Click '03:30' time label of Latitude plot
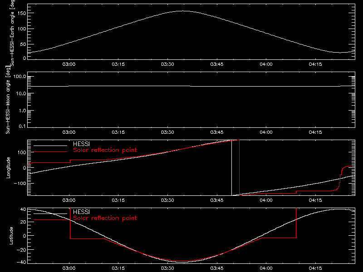Viewport: 363px width, 272px height. pos(167,268)
